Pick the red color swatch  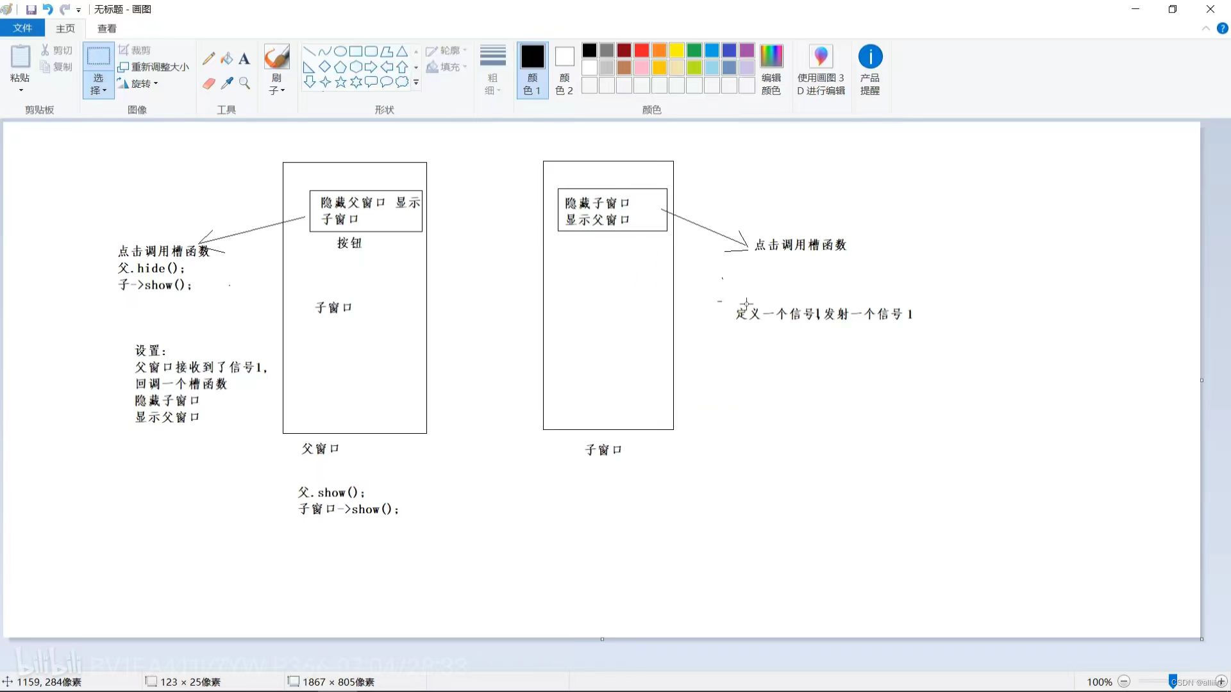pyautogui.click(x=642, y=50)
